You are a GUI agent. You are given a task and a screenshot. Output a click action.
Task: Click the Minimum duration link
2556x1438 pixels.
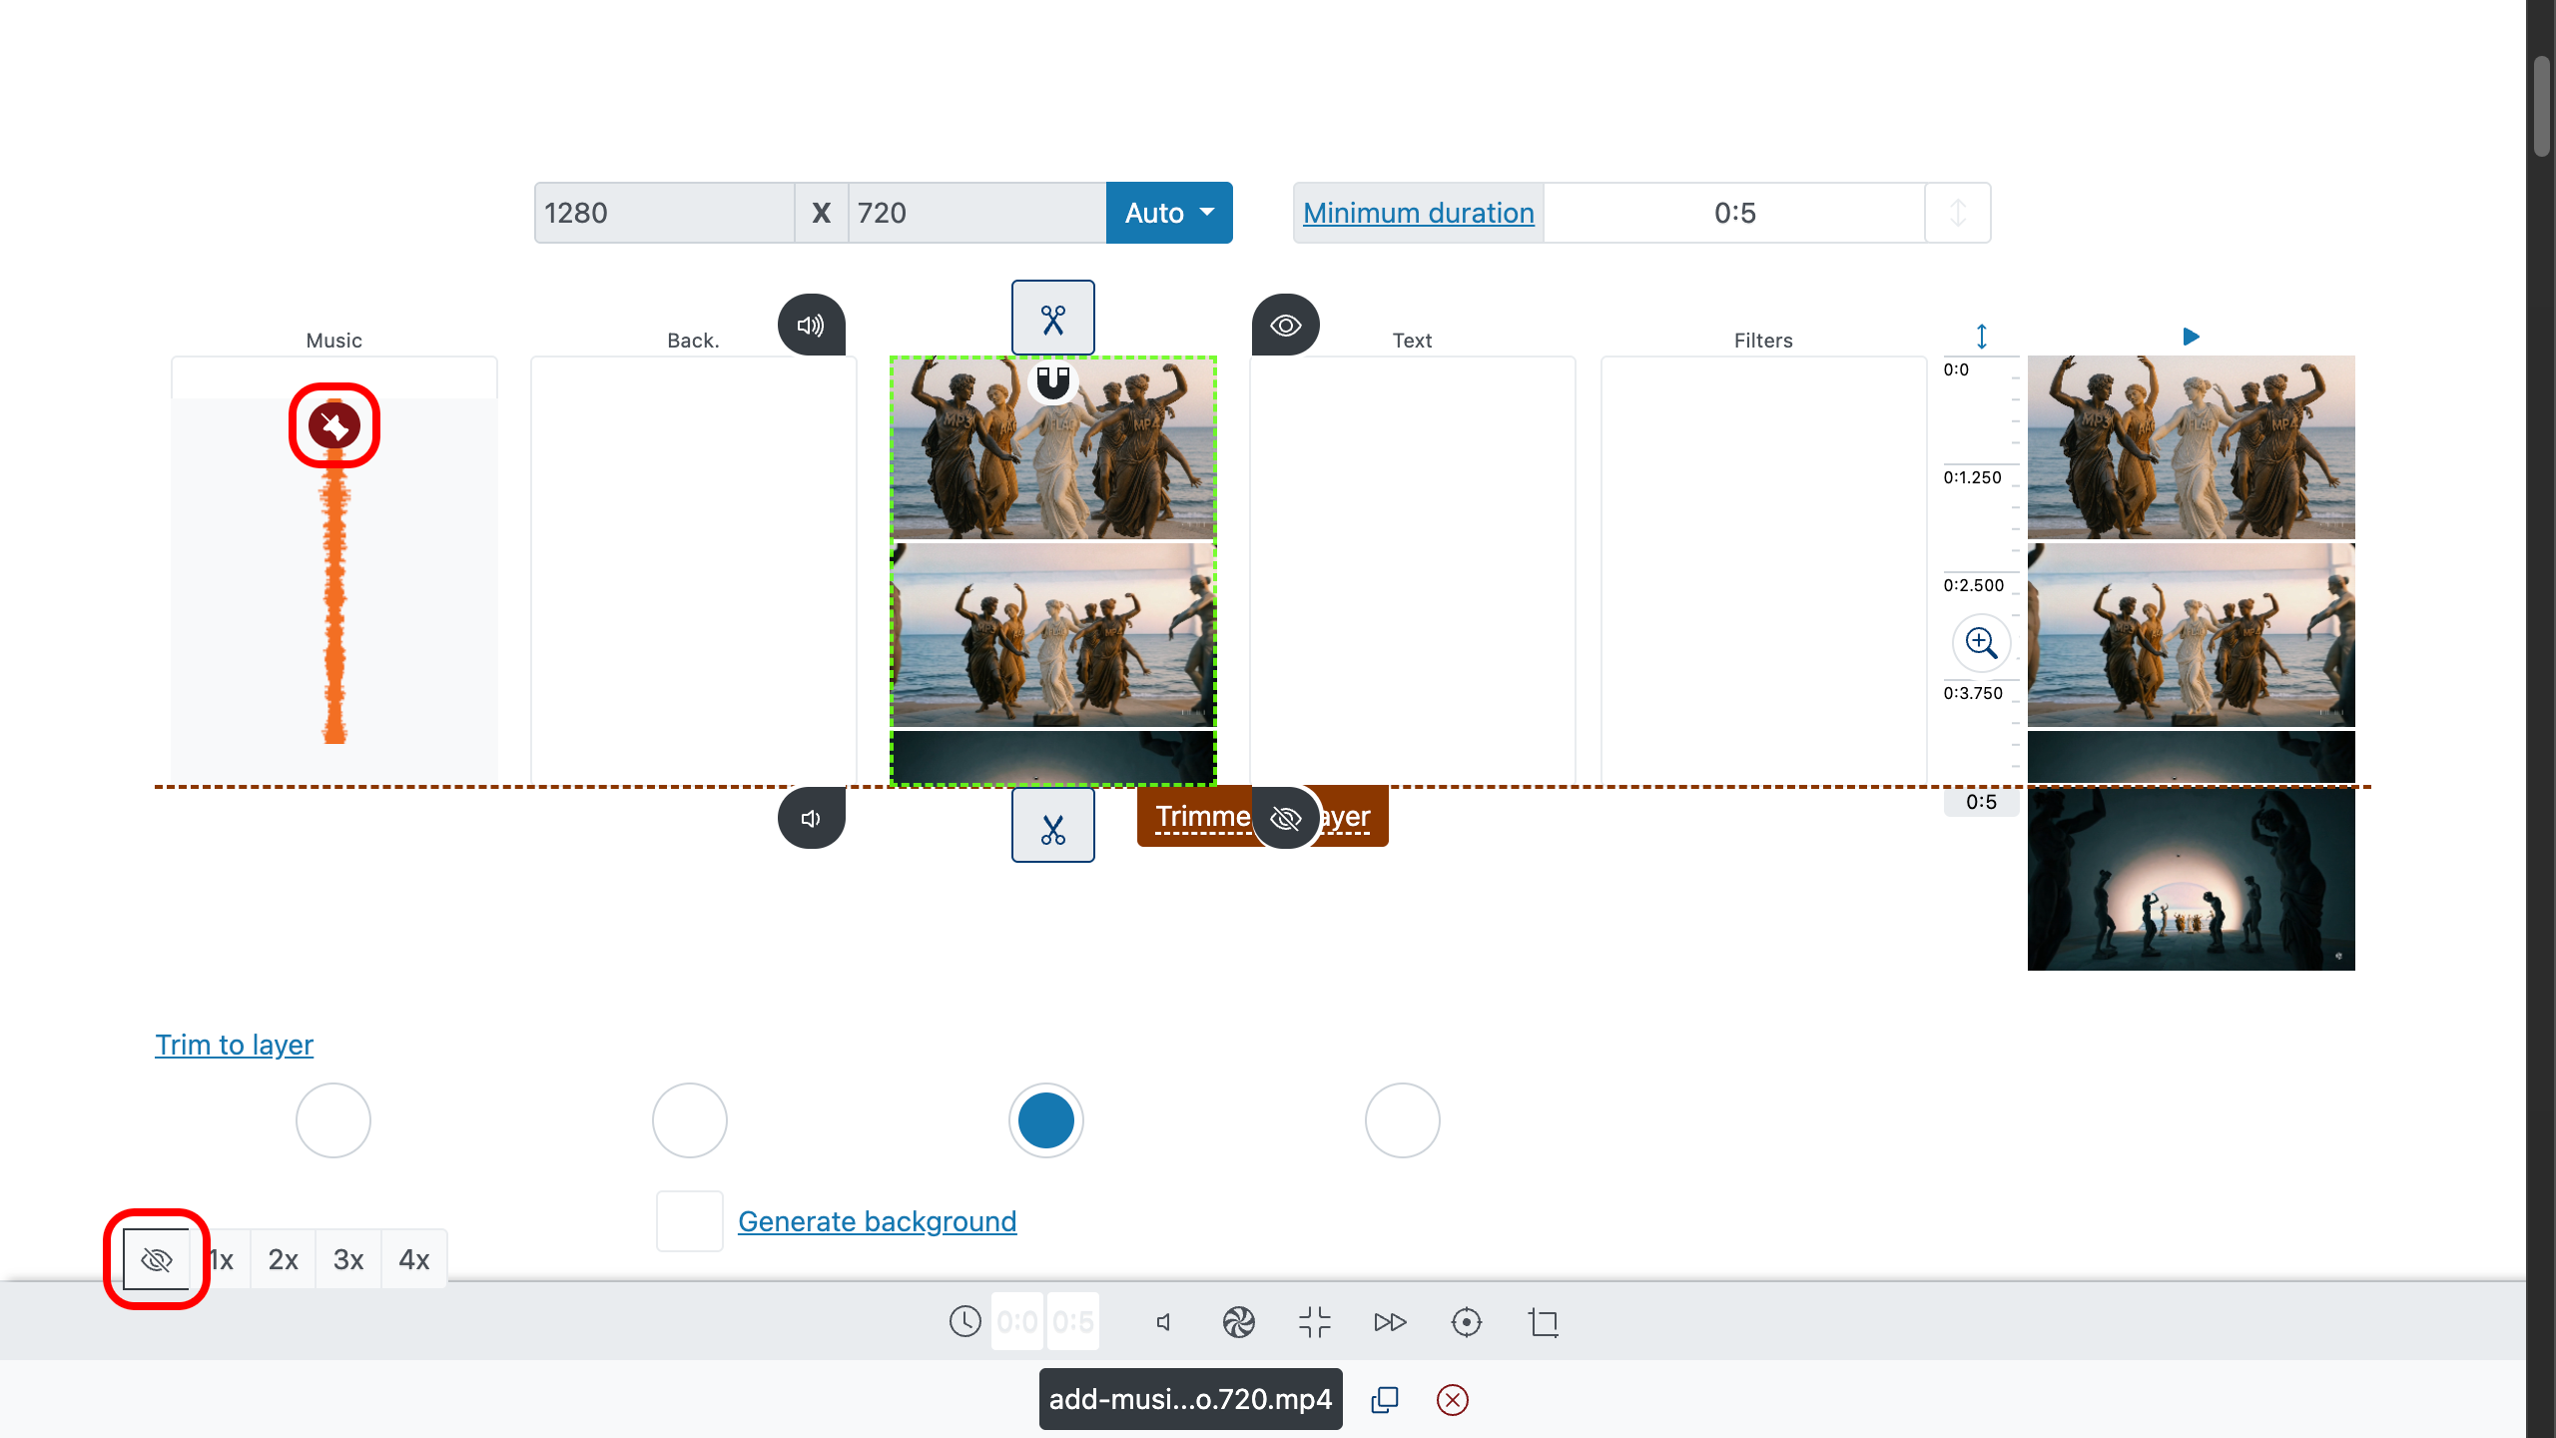[1418, 213]
